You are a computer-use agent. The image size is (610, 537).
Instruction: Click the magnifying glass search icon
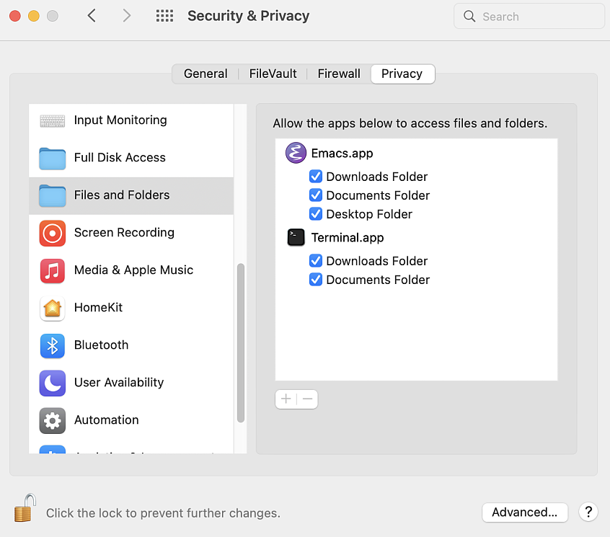pyautogui.click(x=469, y=17)
